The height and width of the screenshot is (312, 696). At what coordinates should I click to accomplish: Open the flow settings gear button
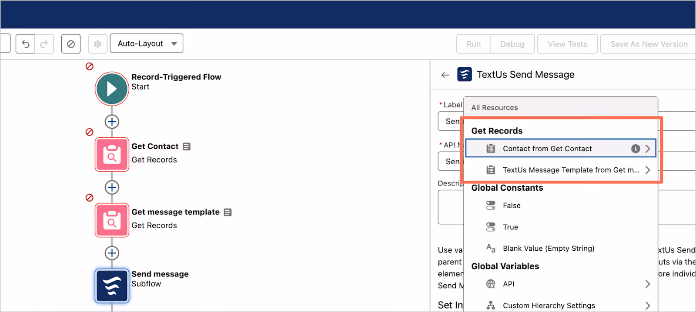click(98, 44)
